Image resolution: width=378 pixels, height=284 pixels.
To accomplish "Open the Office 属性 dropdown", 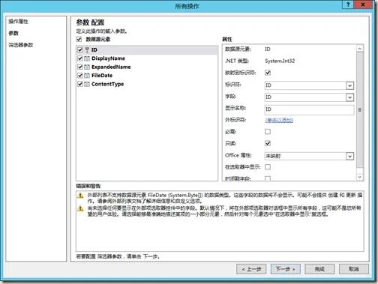I will click(x=349, y=157).
